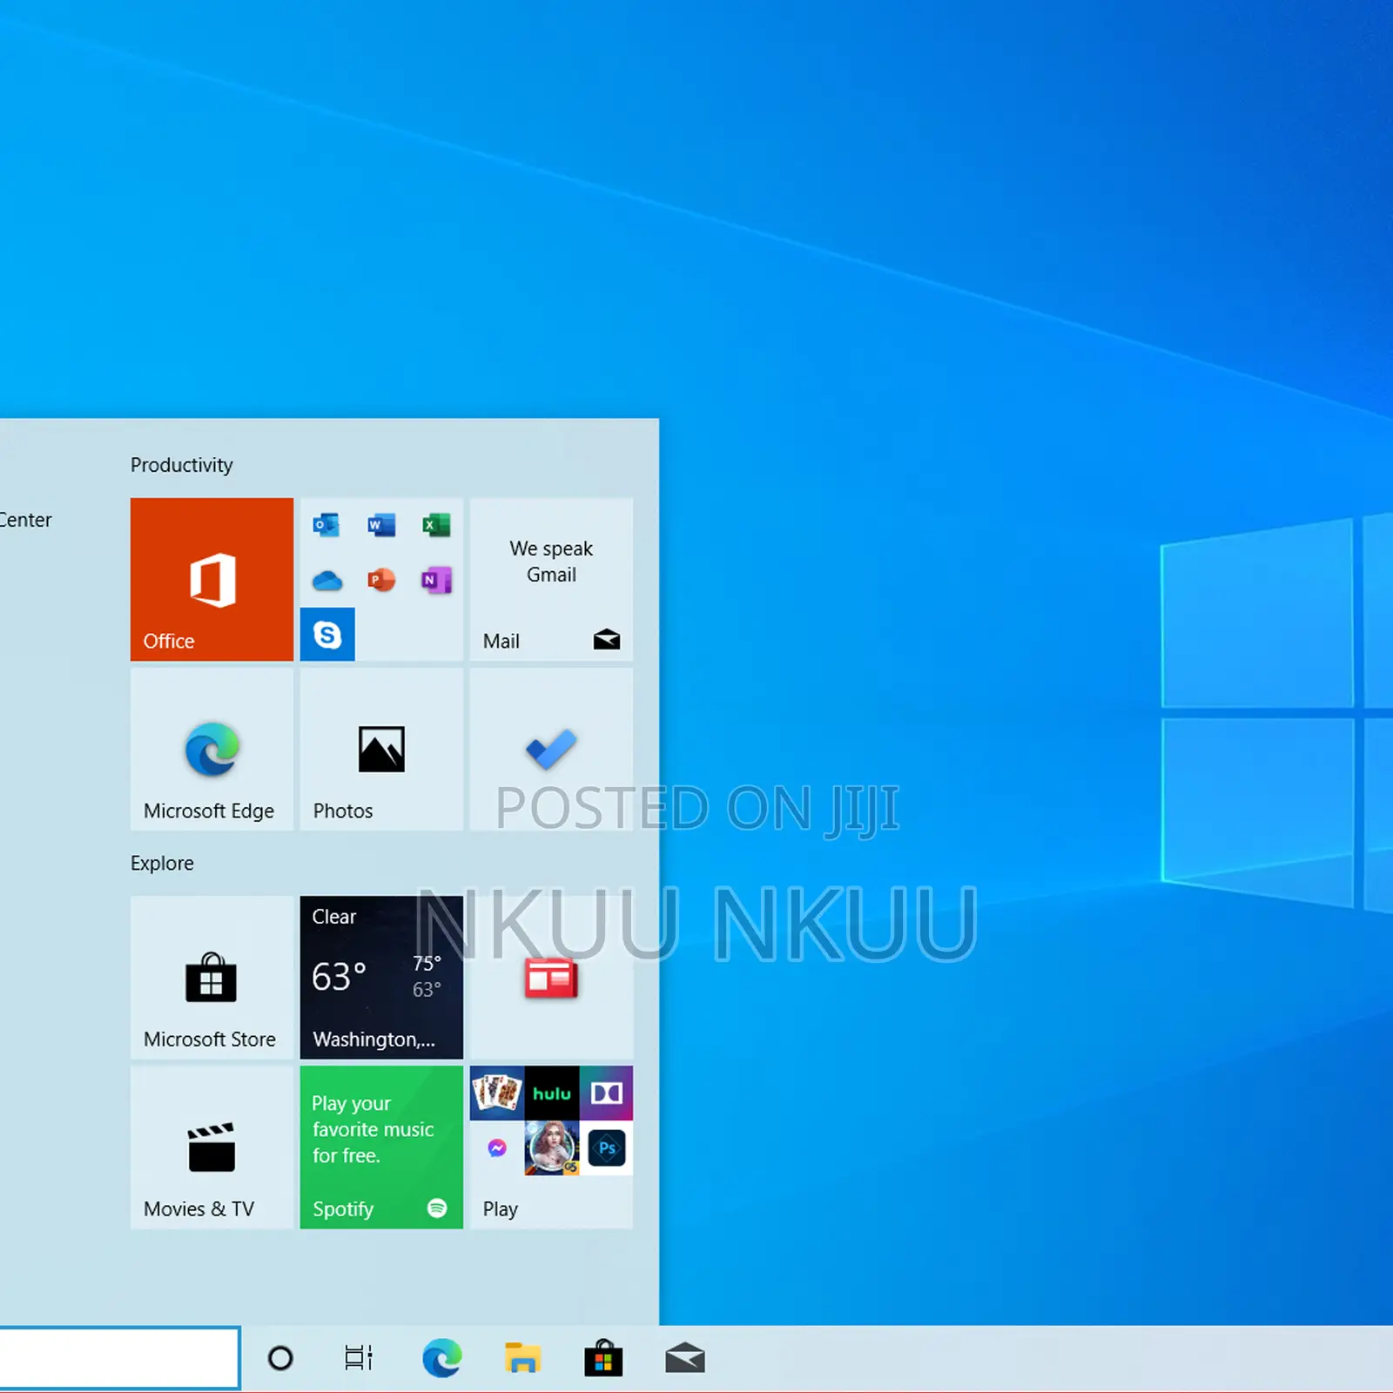Open the Photos tile
This screenshot has height=1393, width=1393.
[381, 749]
